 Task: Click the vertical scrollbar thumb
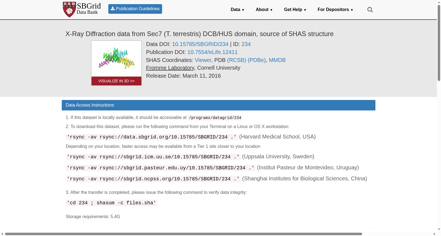pyautogui.click(x=439, y=43)
